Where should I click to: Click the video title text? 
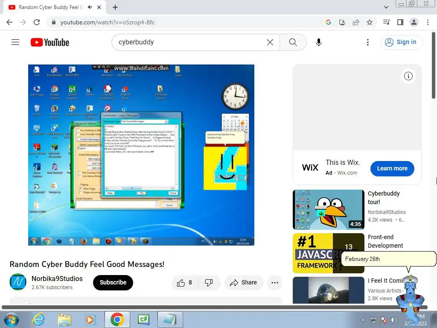pyautogui.click(x=87, y=264)
